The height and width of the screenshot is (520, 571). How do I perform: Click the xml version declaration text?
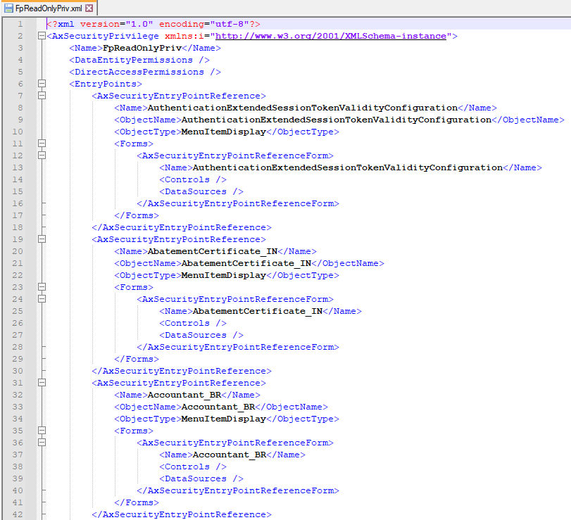[x=153, y=24]
